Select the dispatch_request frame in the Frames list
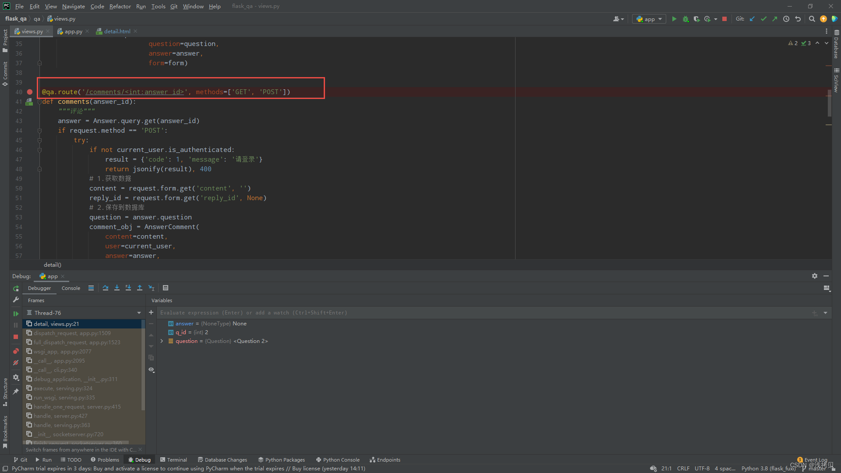 pos(73,333)
